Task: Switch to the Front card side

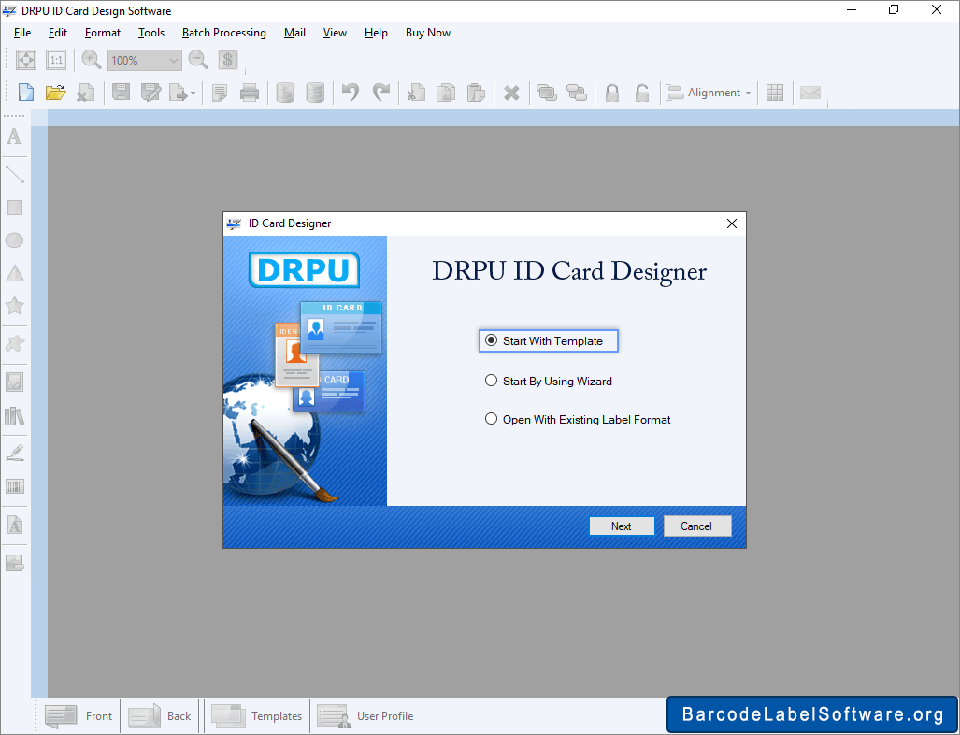Action: 79,716
